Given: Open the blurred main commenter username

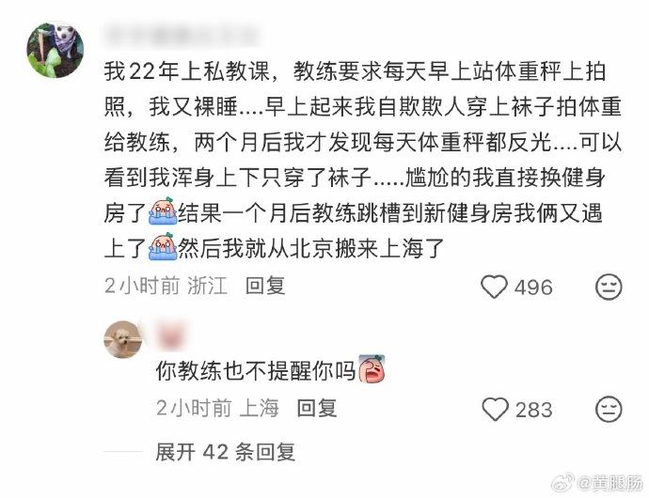Looking at the screenshot, I should click(x=182, y=37).
